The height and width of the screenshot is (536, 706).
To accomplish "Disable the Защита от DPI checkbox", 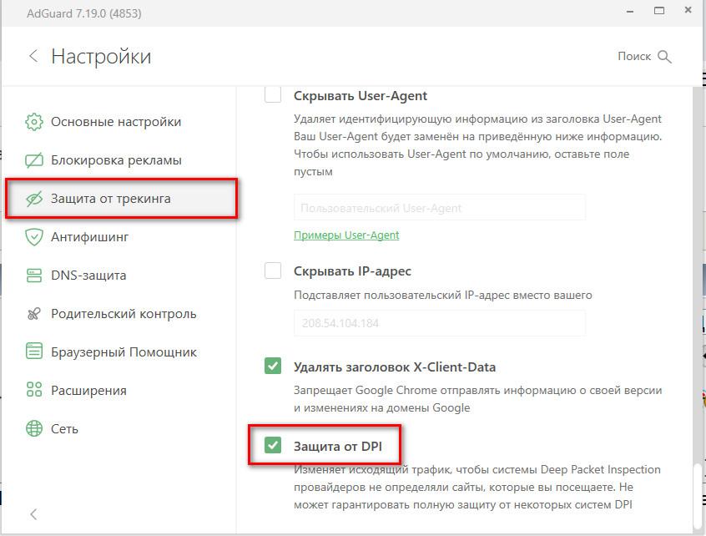I will 273,446.
